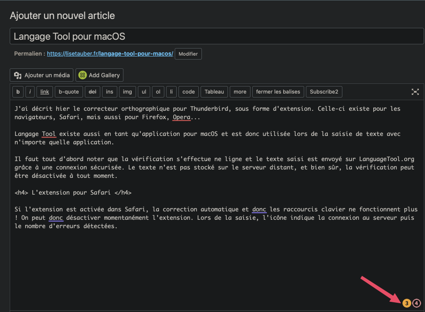Click the fullscreen expand editor icon
This screenshot has width=425, height=312.
tap(415, 92)
